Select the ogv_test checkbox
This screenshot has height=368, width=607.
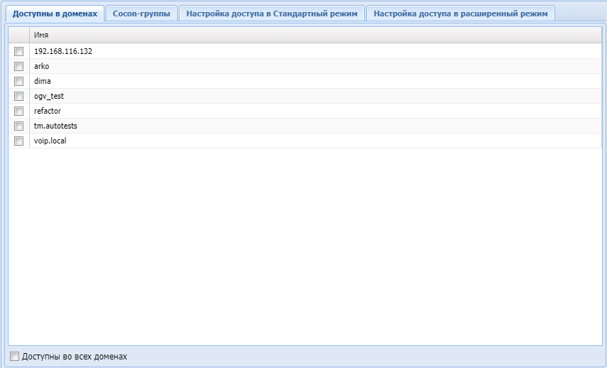click(x=18, y=96)
